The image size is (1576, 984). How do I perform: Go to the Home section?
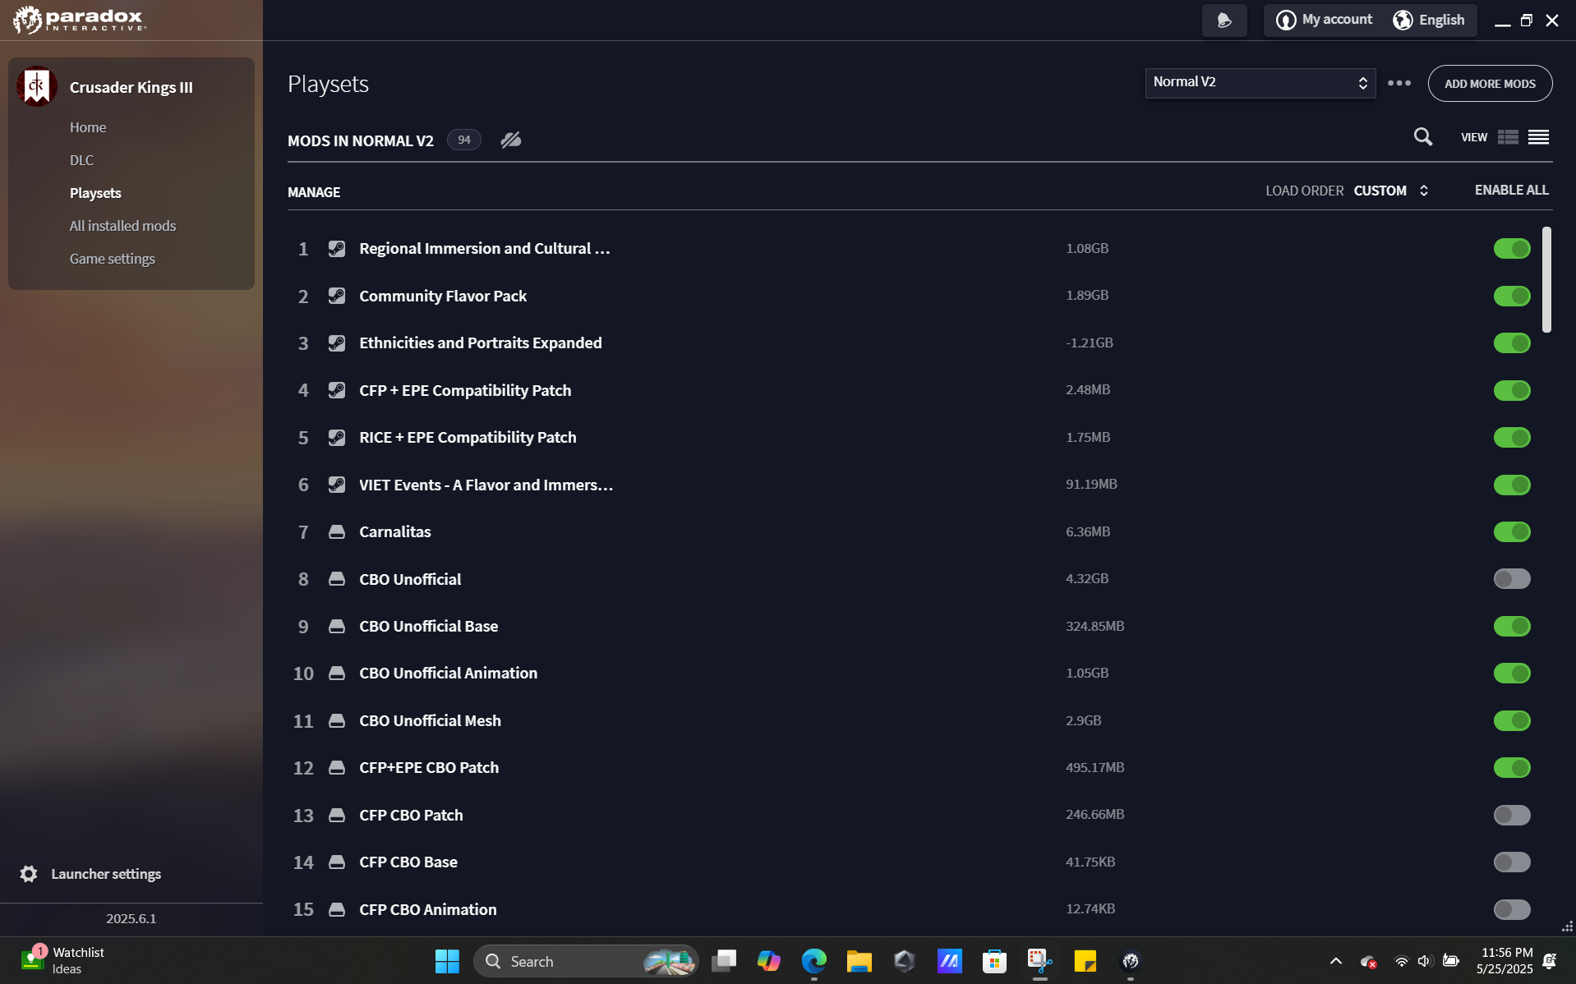tap(88, 127)
